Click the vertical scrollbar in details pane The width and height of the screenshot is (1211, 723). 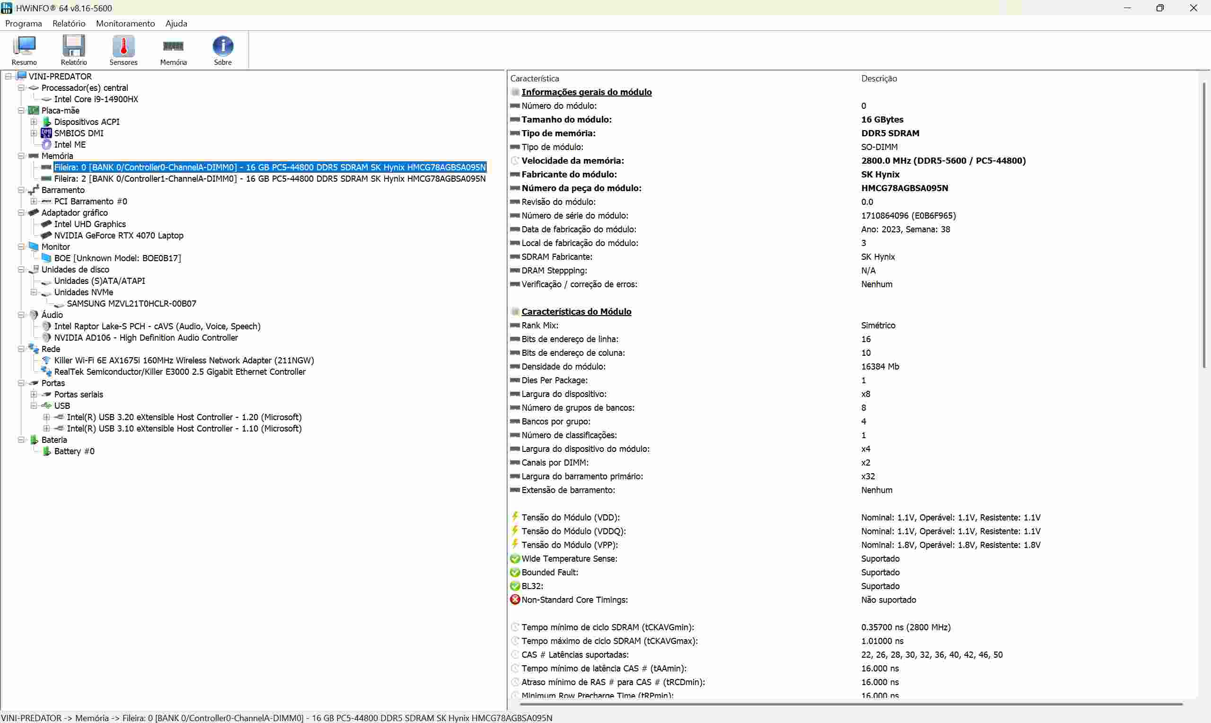1203,224
